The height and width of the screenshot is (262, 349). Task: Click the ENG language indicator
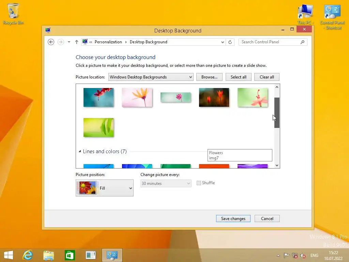point(314,256)
